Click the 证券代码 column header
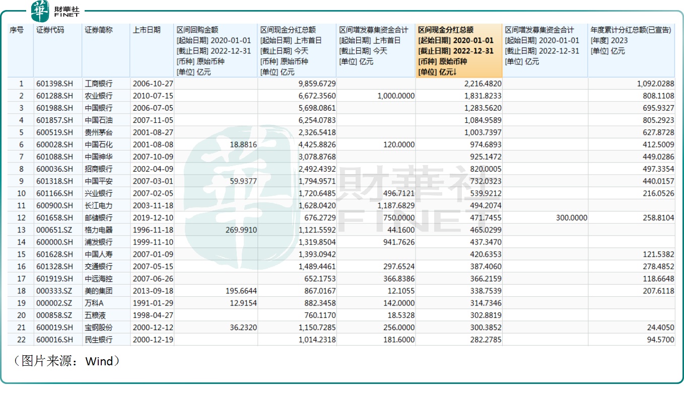This screenshot has height=394, width=684. pyautogui.click(x=57, y=51)
